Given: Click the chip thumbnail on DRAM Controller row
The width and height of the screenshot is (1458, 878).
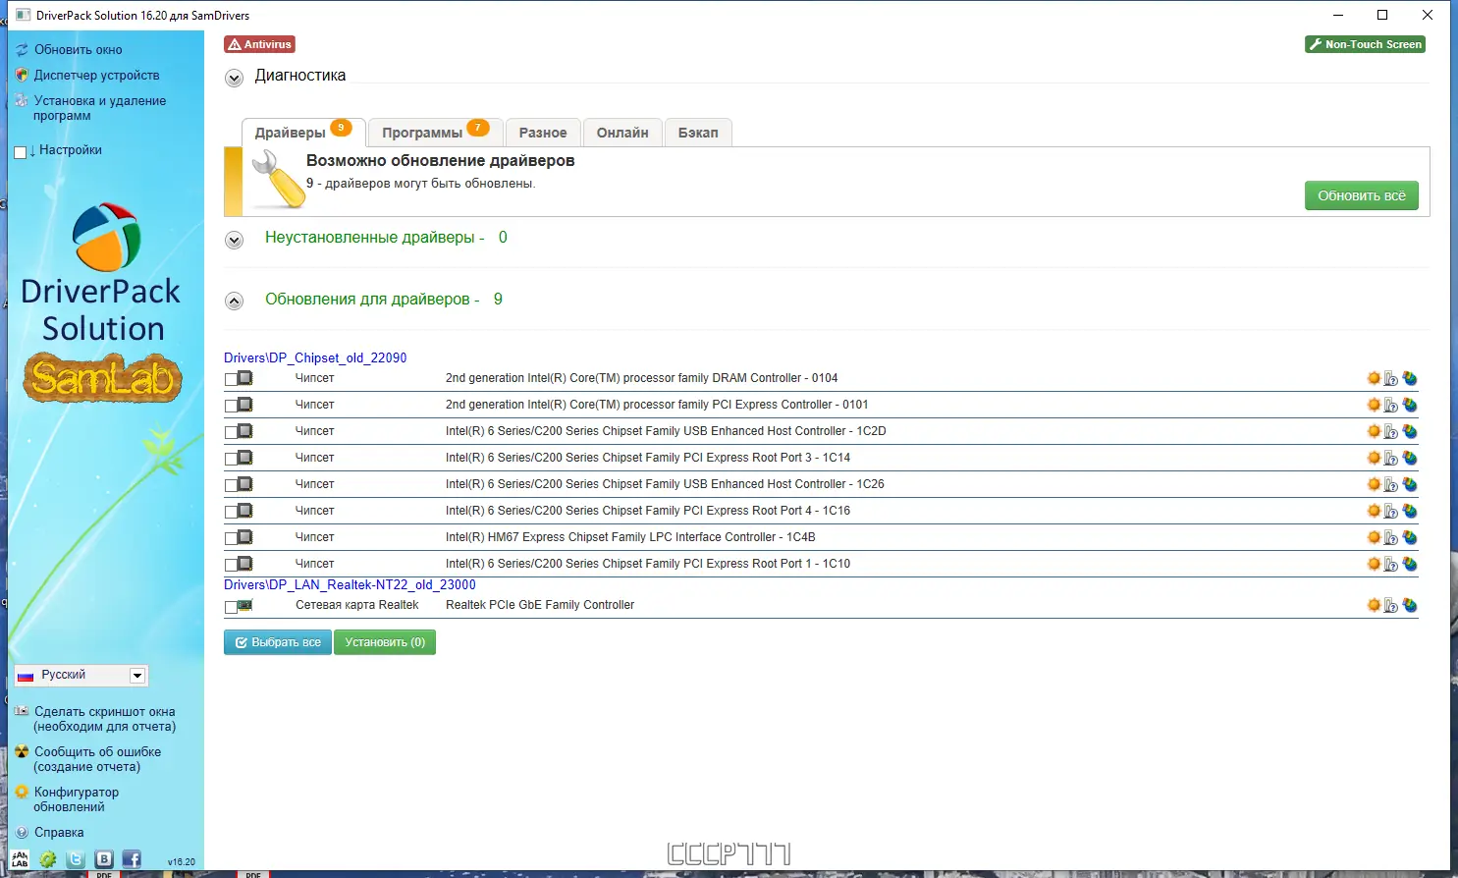Looking at the screenshot, I should coord(245,378).
